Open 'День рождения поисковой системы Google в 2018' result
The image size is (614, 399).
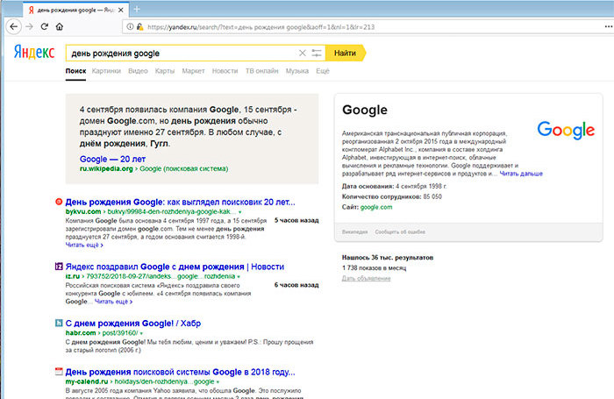pos(180,372)
